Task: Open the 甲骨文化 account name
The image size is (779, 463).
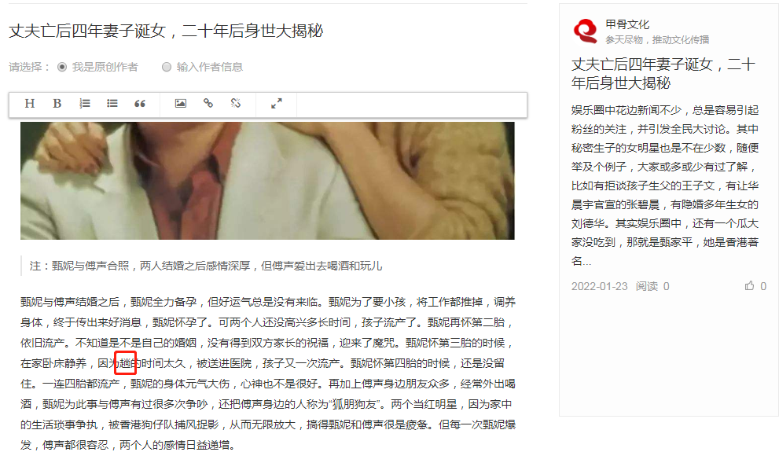Action: [627, 24]
